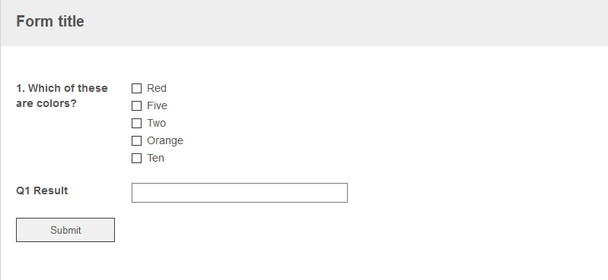Click the question number '1.'
The image size is (608, 280).
coord(21,88)
